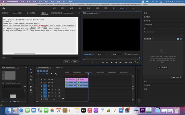The width and height of the screenshot is (185, 115).
Task: Go to the Home screen icon
Action: click(4, 8)
